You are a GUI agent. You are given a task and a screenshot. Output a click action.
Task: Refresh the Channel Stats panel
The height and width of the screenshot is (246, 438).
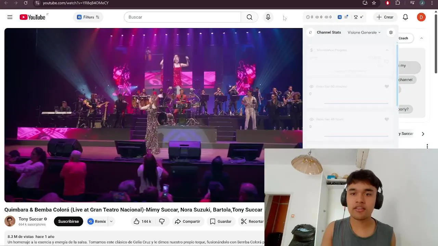coord(310,32)
